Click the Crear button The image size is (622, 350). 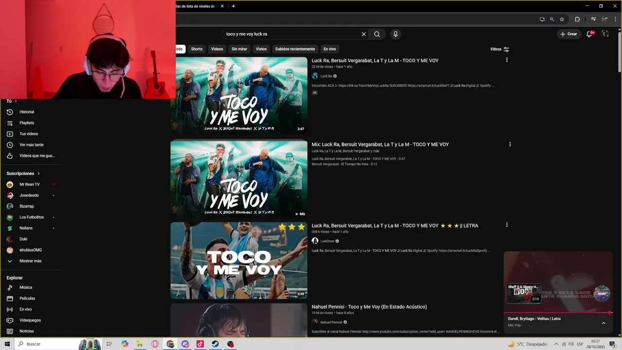569,34
